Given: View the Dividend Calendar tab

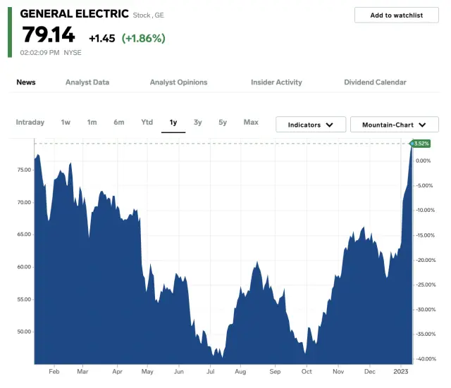Looking at the screenshot, I should (375, 82).
